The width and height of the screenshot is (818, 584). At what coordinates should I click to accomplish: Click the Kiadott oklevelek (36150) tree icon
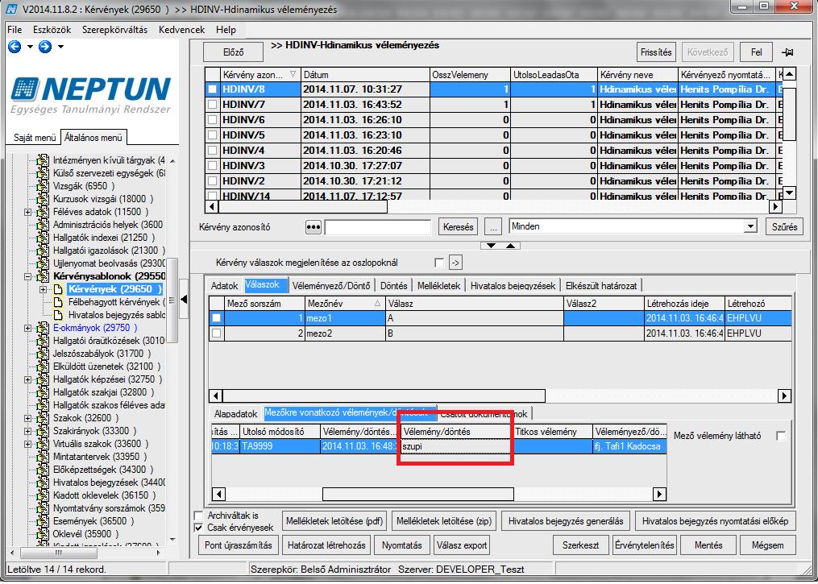(43, 495)
